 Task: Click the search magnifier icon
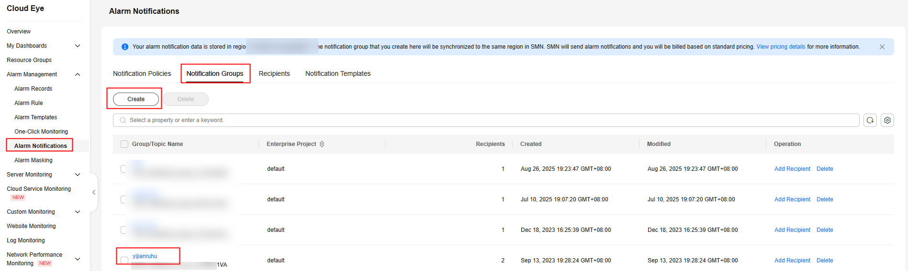(x=123, y=120)
